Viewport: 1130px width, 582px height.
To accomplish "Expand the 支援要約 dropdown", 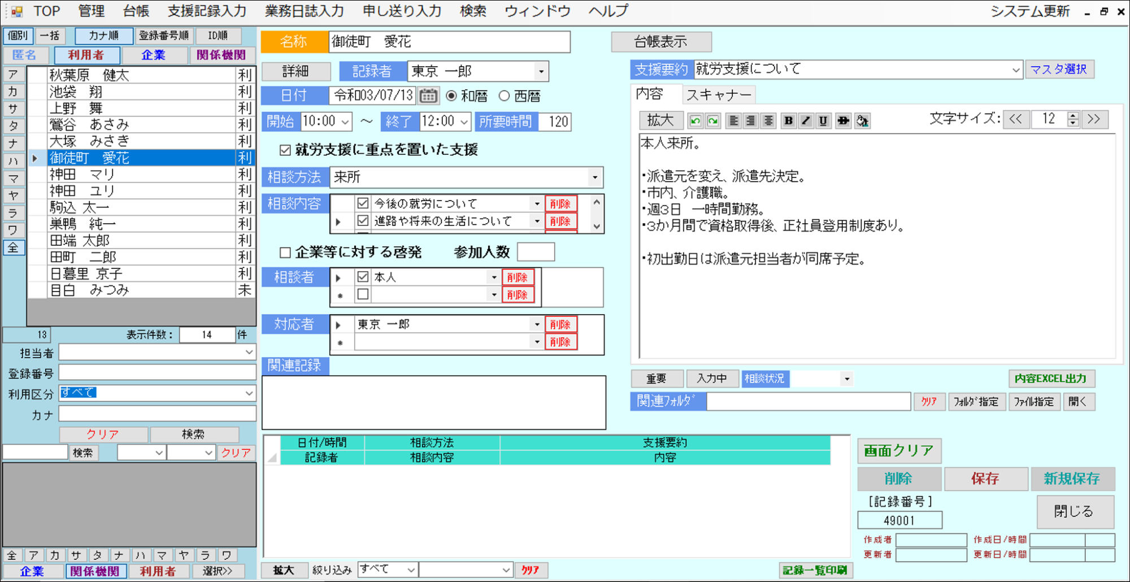I will pos(1016,70).
